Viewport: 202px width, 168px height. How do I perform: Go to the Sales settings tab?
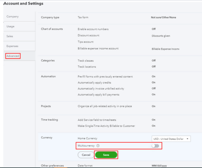(x=10, y=36)
